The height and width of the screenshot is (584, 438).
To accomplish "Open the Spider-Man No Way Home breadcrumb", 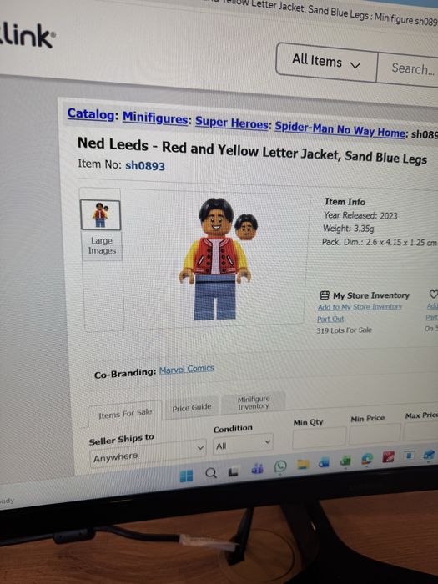I will 340,129.
